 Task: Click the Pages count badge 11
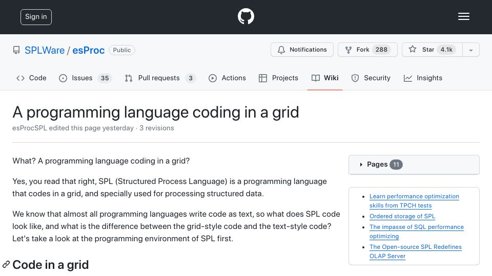coord(396,165)
